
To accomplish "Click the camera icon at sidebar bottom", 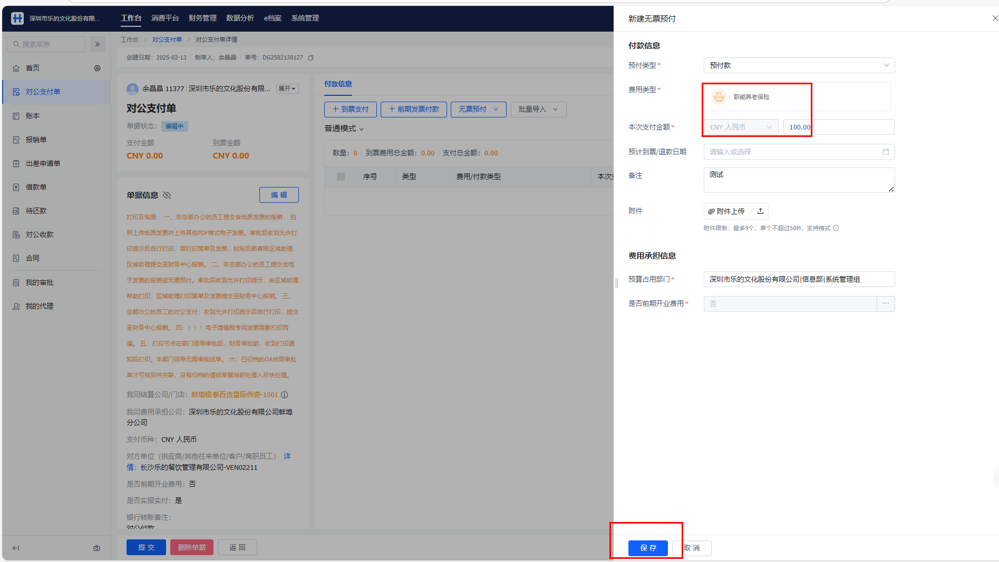I will pyautogui.click(x=97, y=548).
